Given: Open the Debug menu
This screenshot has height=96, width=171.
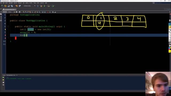Looking at the screenshot, I should coord(27,3).
